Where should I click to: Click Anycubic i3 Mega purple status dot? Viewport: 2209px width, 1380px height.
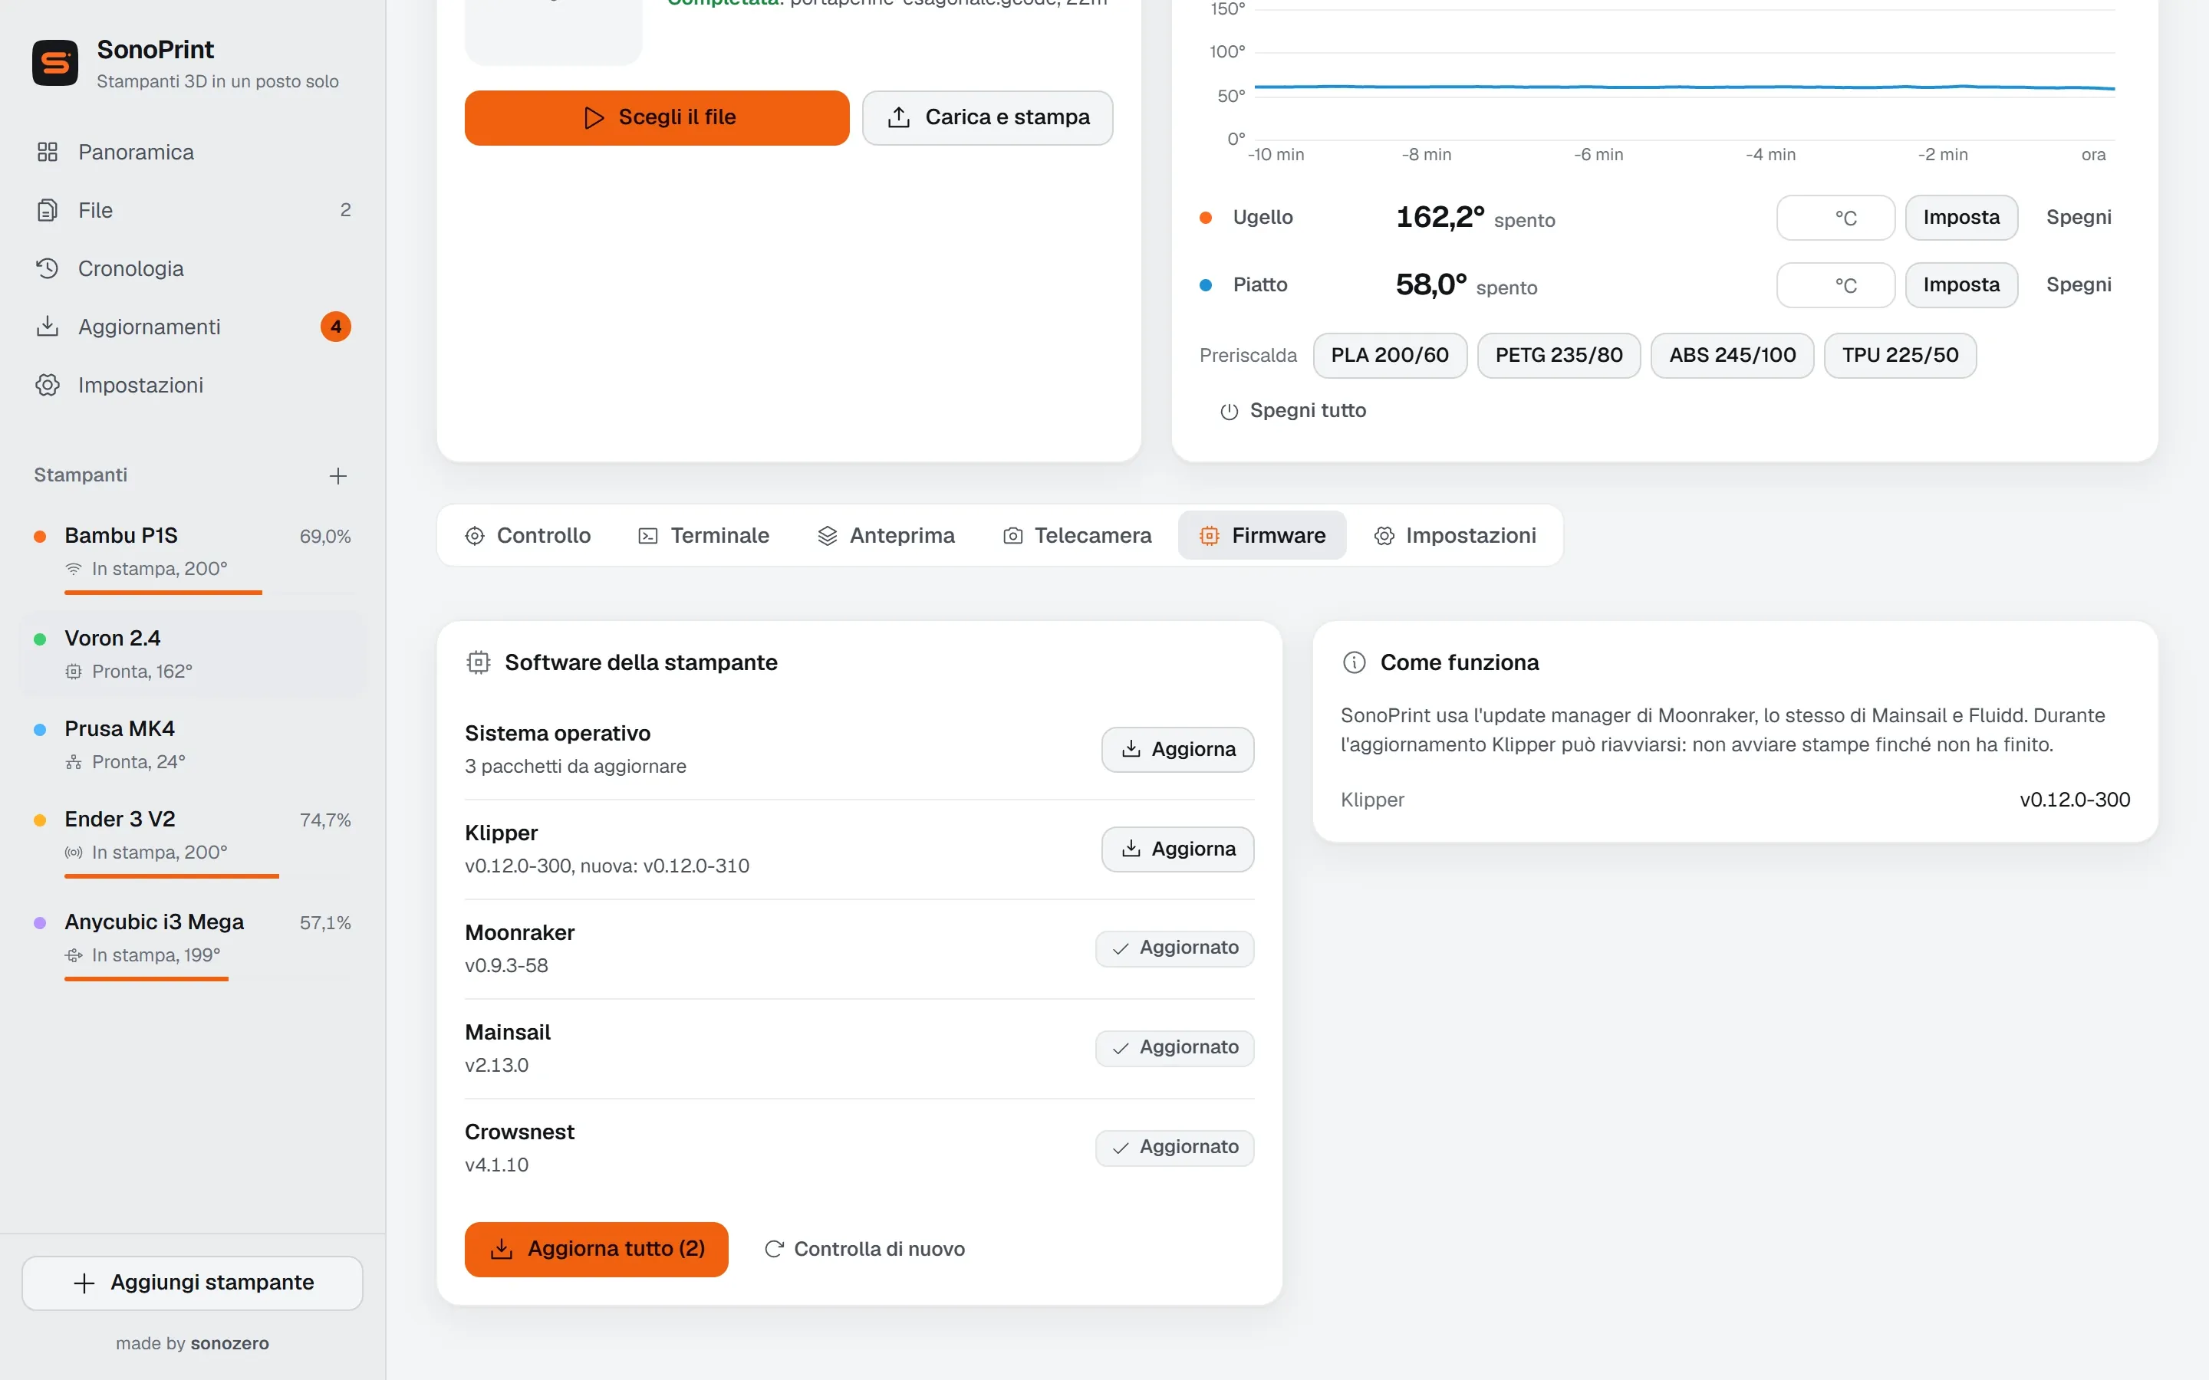40,923
